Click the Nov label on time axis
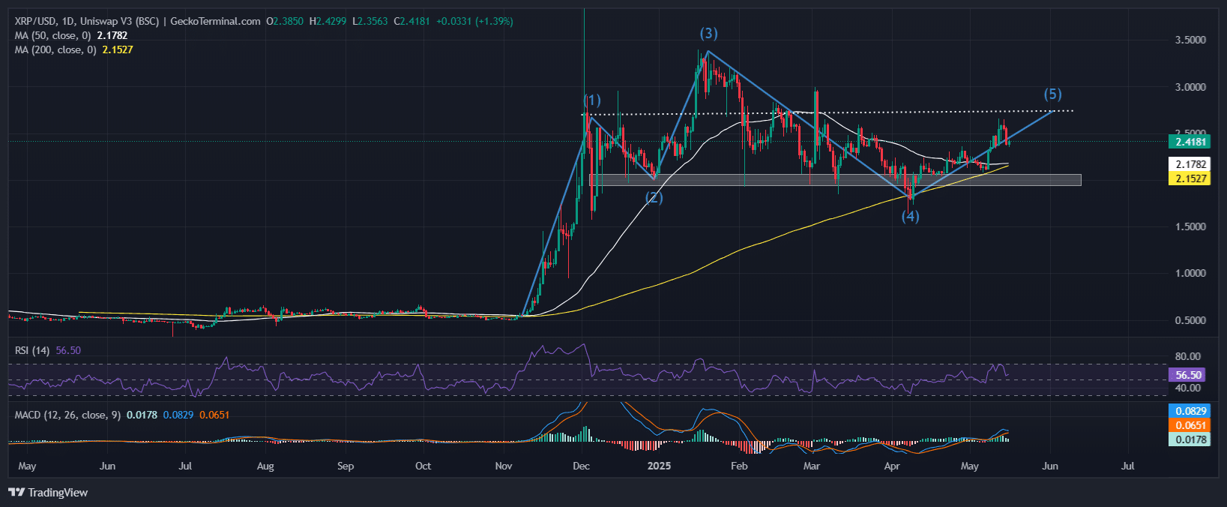Viewport: 1227px width, 507px height. tap(504, 466)
